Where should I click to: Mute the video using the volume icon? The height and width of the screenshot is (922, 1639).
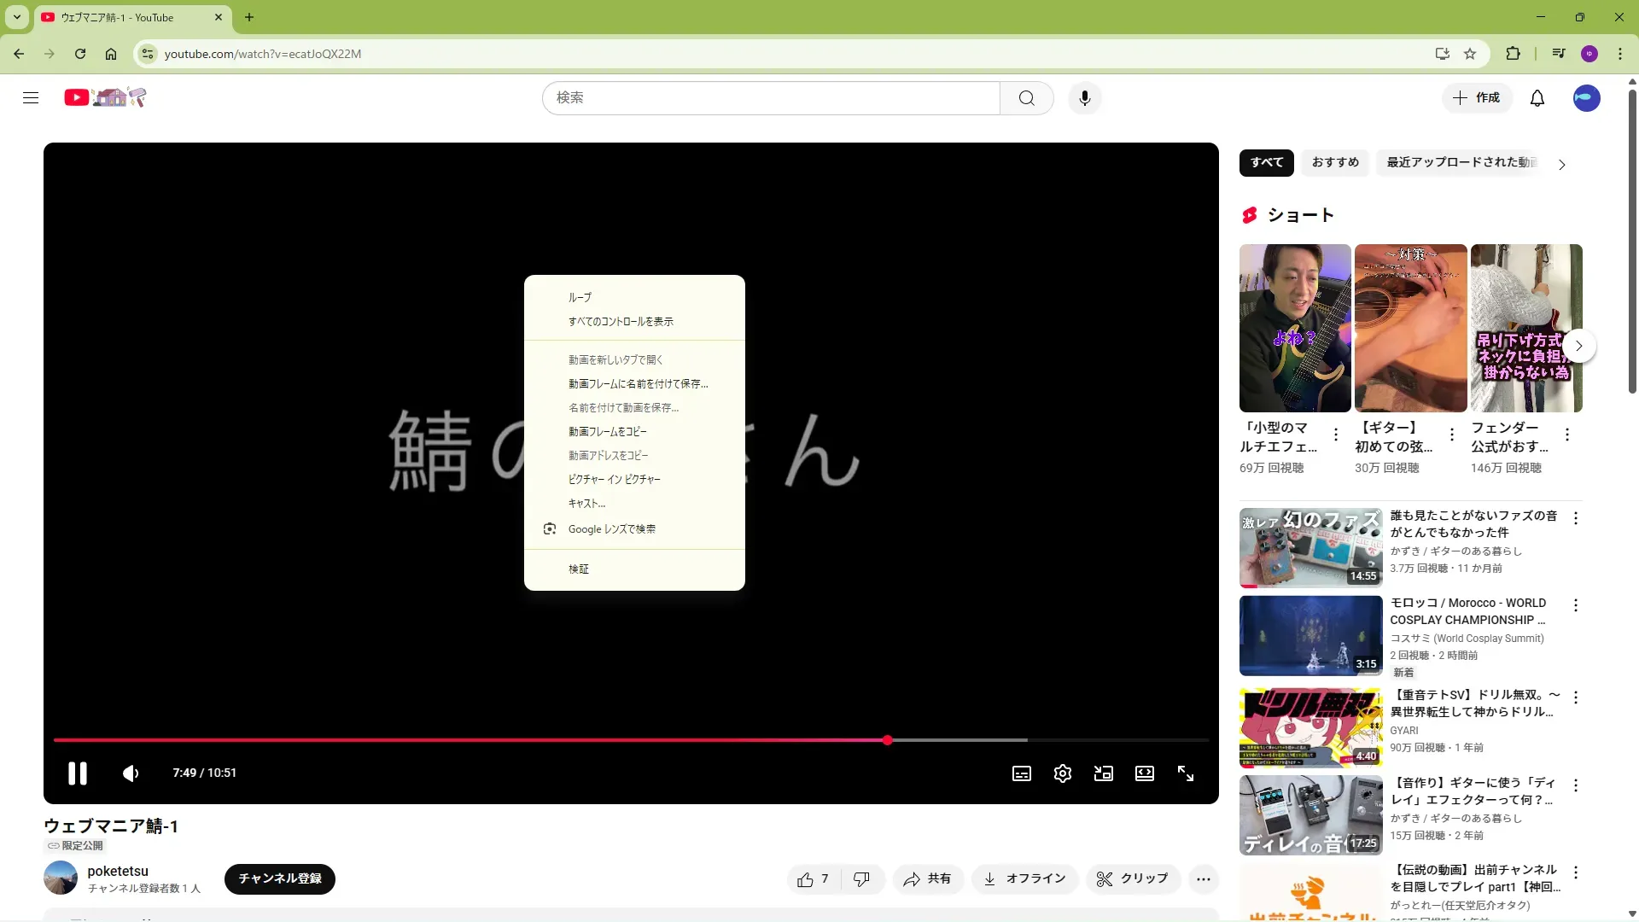(131, 773)
